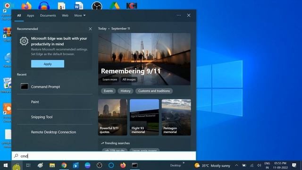
Task: Click the Today September 11 date label
Action: 114,28
